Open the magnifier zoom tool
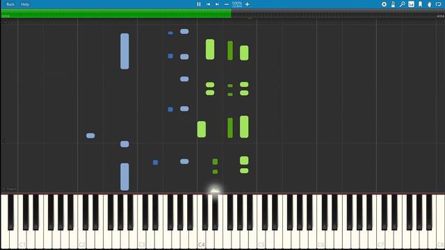This screenshot has width=445, height=250. tap(402, 4)
